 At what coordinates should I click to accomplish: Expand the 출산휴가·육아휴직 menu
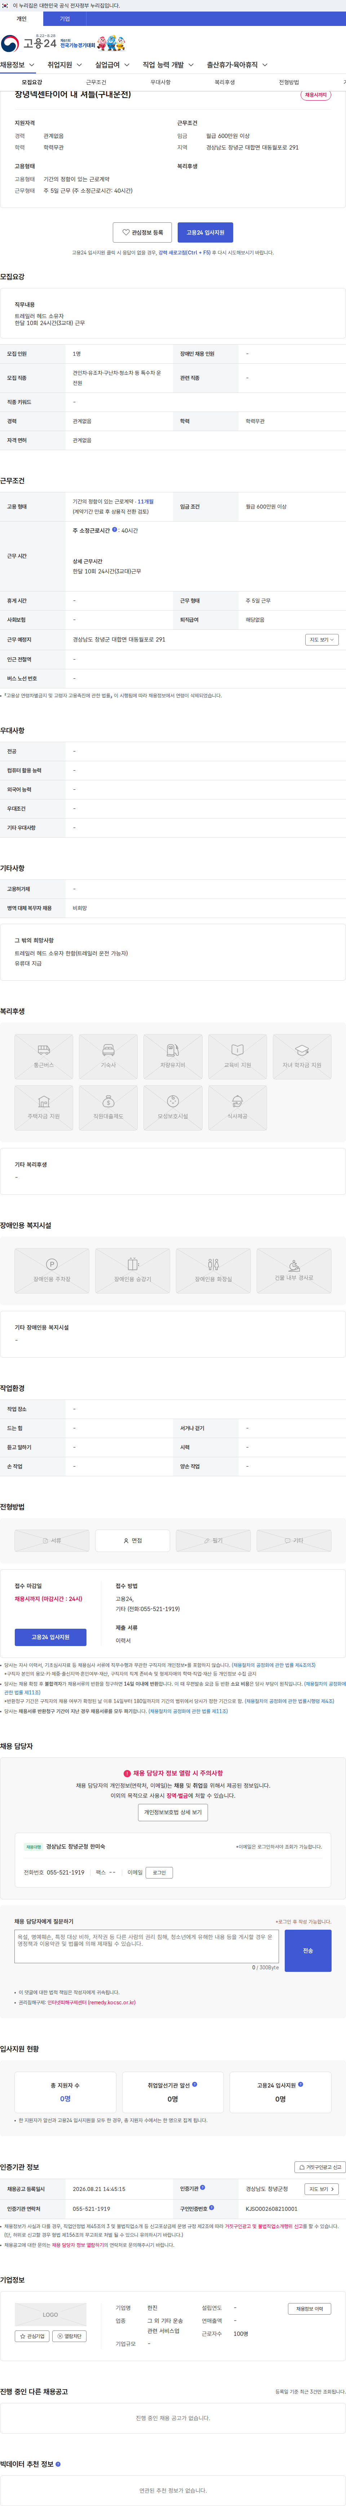click(237, 65)
